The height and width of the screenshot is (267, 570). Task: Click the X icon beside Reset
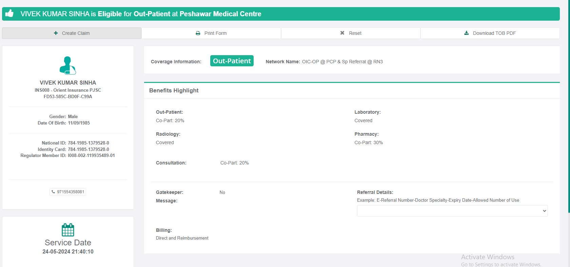pos(342,33)
